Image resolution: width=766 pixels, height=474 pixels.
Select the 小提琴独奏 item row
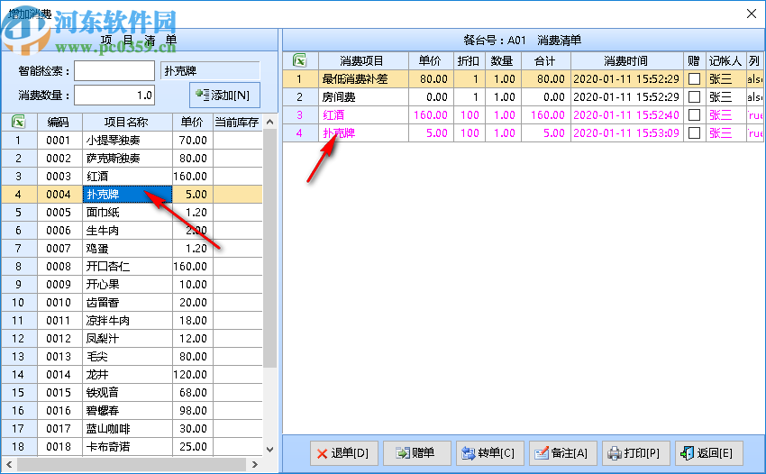132,141
